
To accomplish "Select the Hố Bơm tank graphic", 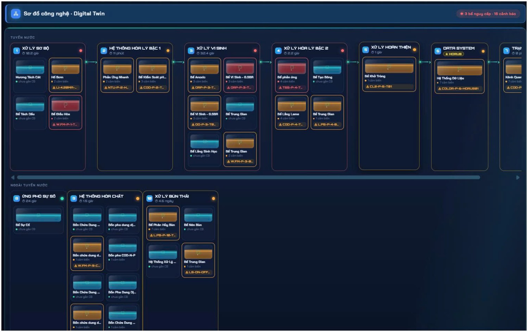I will click(65, 67).
